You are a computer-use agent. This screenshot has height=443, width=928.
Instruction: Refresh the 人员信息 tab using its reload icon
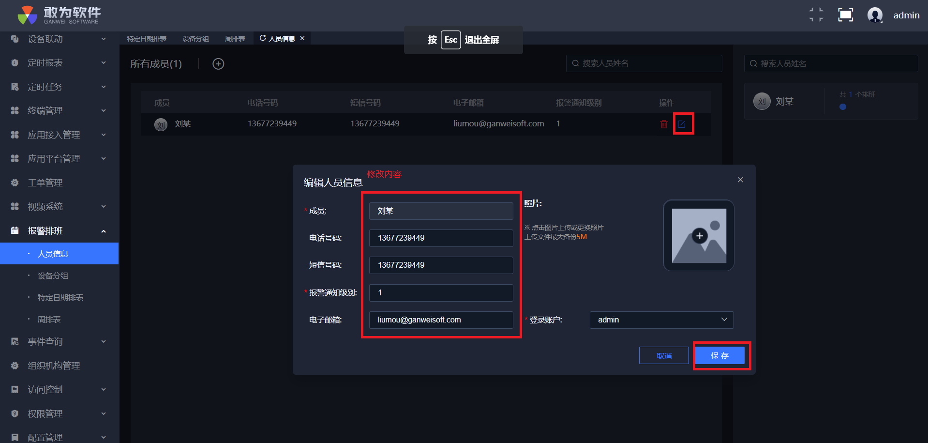263,38
